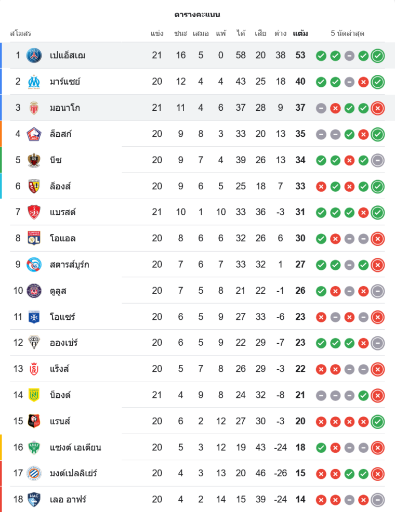Image resolution: width=395 pixels, height=520 pixels.
Task: Click the Toulouse club logo
Action: click(x=34, y=291)
